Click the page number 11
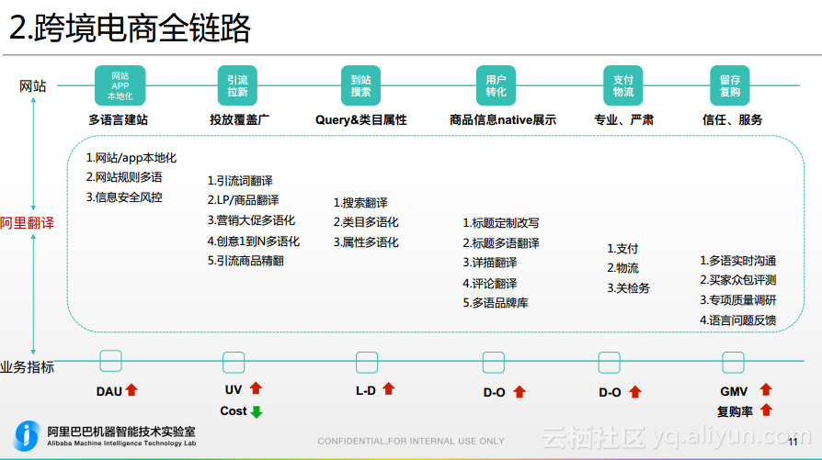Screen dimensions: 822x460 click(x=793, y=443)
